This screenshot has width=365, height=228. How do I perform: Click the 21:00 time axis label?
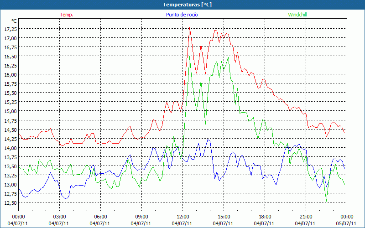click(x=306, y=217)
